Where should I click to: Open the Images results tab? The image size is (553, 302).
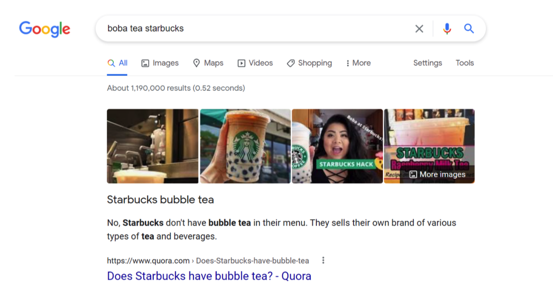point(160,63)
